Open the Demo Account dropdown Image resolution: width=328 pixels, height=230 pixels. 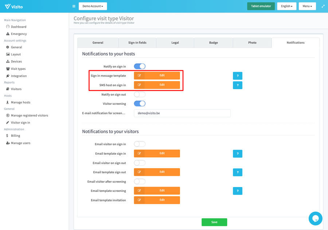(x=93, y=6)
